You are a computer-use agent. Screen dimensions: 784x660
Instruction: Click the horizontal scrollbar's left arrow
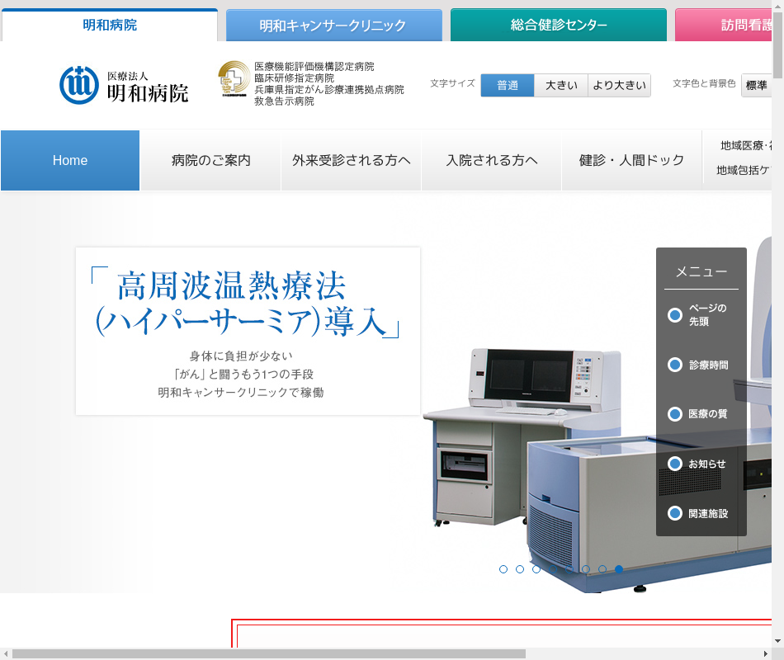coord(6,654)
